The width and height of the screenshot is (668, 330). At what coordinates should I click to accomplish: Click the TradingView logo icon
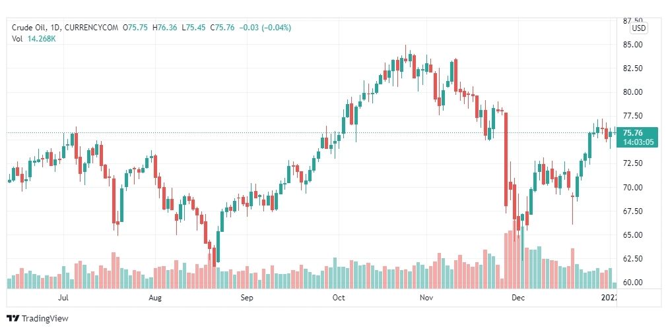[x=13, y=319]
